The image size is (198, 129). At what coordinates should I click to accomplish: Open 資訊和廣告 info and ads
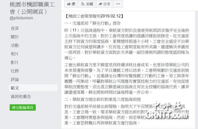pos(21,97)
